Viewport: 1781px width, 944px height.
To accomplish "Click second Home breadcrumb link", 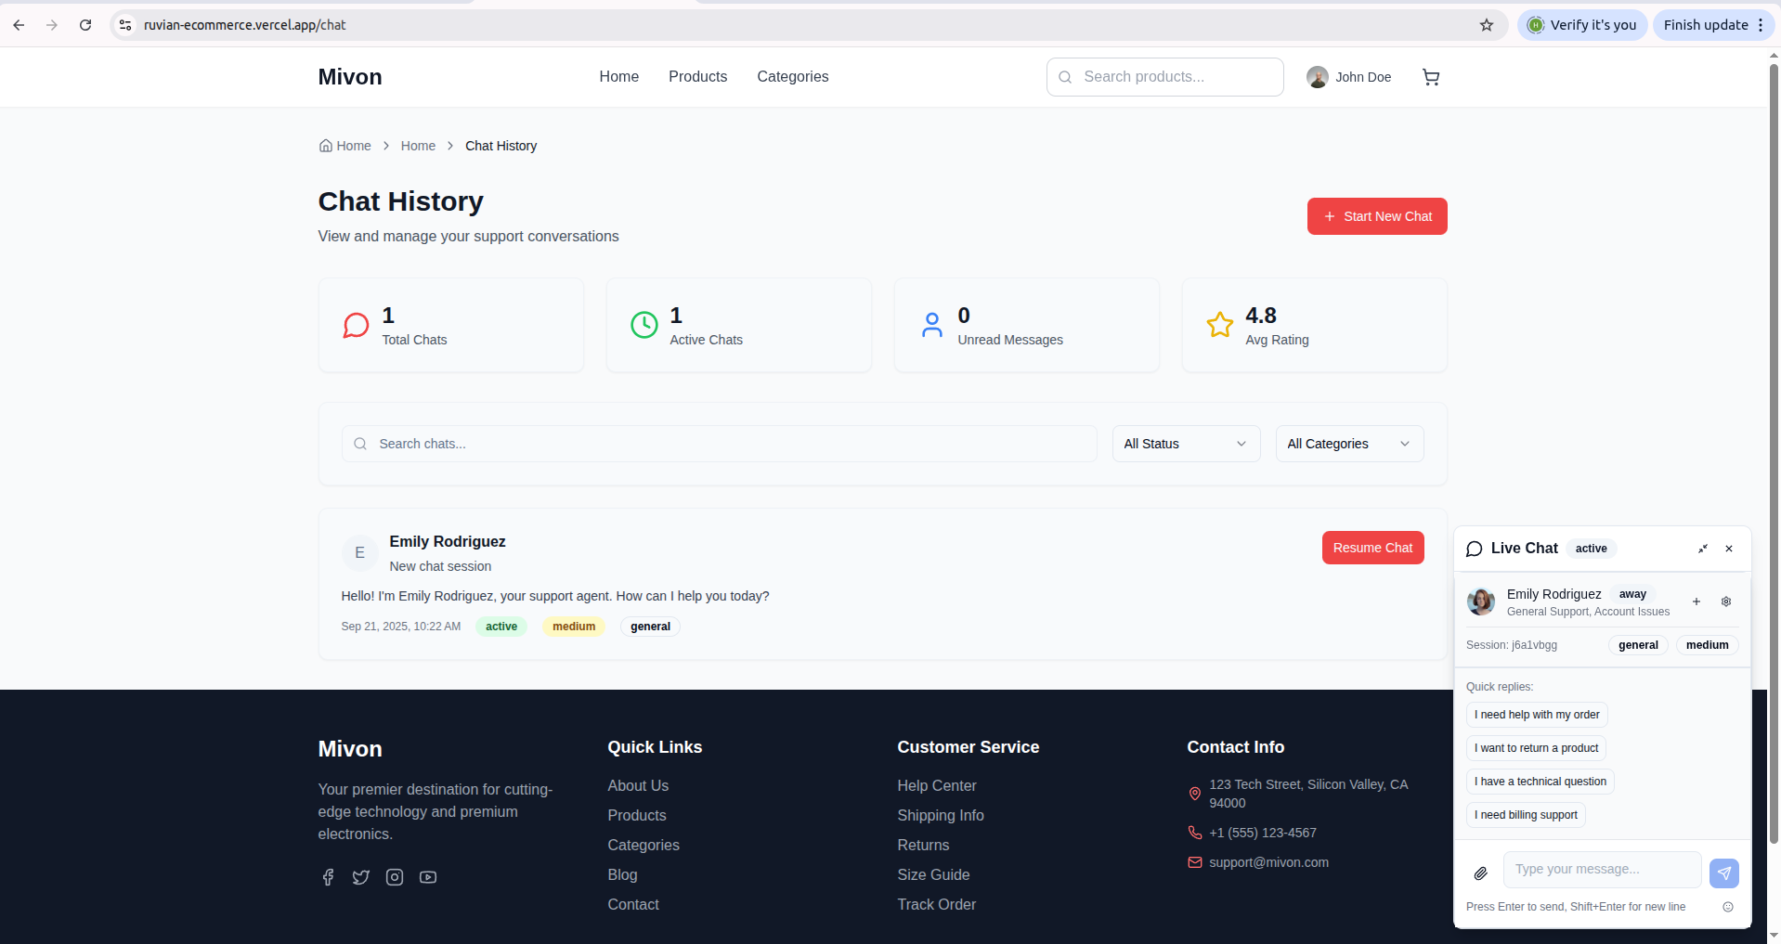I will tap(418, 146).
